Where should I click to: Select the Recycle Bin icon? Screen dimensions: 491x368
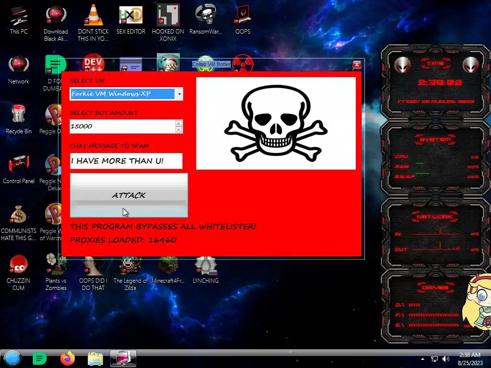click(x=19, y=119)
